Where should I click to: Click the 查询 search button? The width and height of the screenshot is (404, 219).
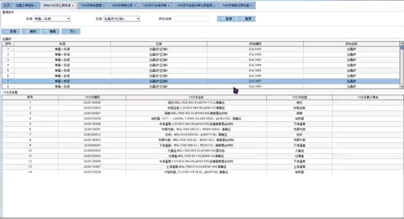click(226, 19)
